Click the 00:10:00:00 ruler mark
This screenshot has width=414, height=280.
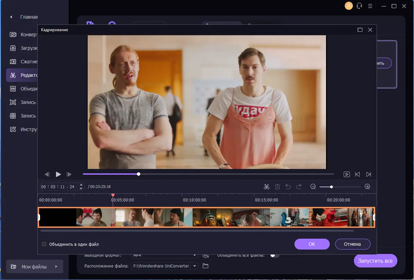(194, 200)
